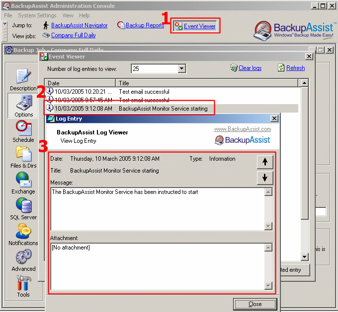
Task: Click inside the Attachment text box
Action: pyautogui.click(x=158, y=267)
